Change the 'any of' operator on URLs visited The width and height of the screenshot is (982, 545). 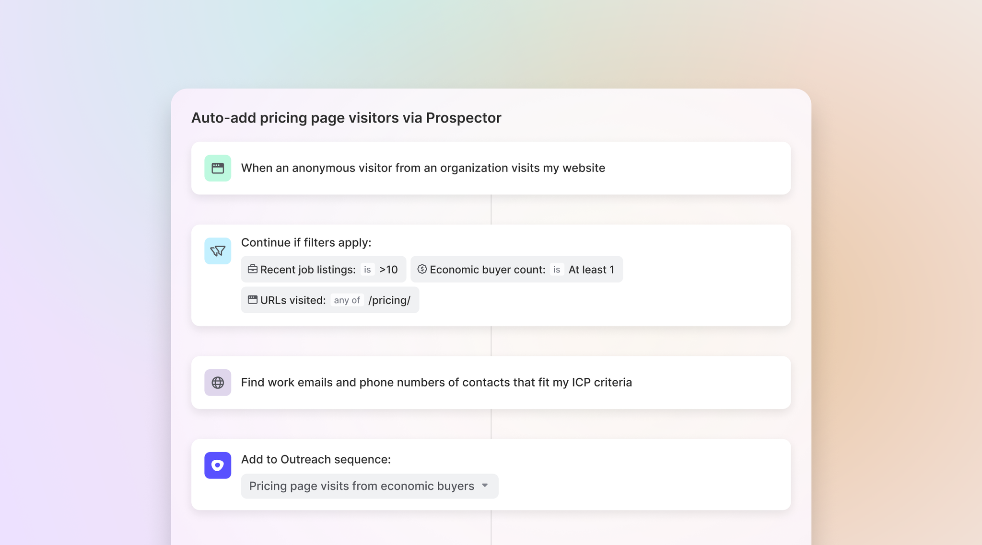click(x=347, y=300)
